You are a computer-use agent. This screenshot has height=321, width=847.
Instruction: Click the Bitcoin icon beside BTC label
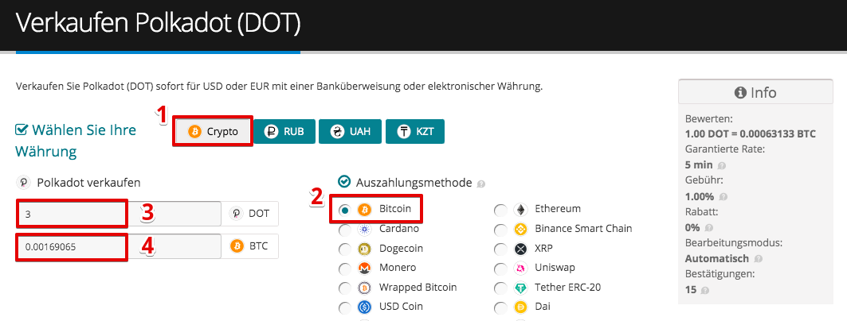tap(236, 246)
